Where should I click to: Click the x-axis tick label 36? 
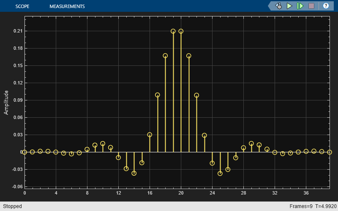[306, 193]
